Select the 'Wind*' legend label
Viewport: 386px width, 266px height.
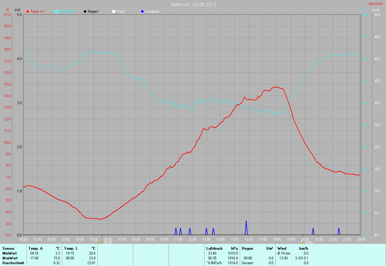pos(121,11)
